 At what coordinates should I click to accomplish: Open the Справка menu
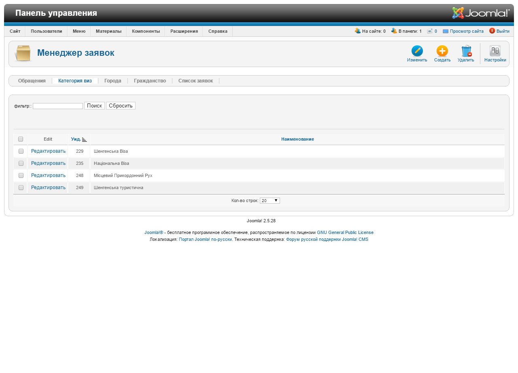point(218,31)
